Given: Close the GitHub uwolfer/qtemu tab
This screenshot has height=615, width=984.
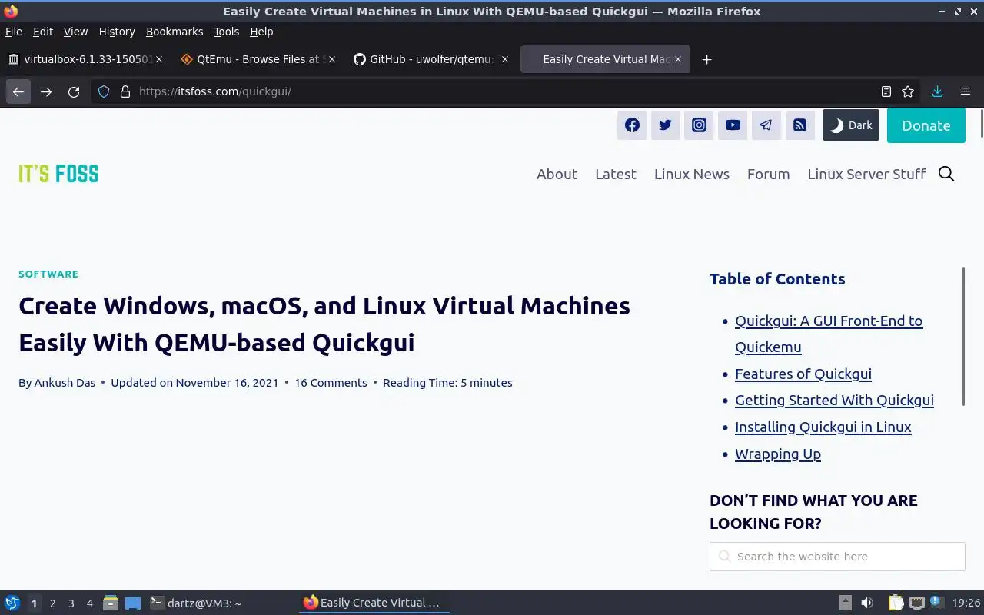Looking at the screenshot, I should pyautogui.click(x=505, y=59).
